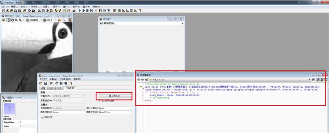The image size is (329, 133).
Task: Click the forward arrow in program editor
Action: tap(143, 80)
